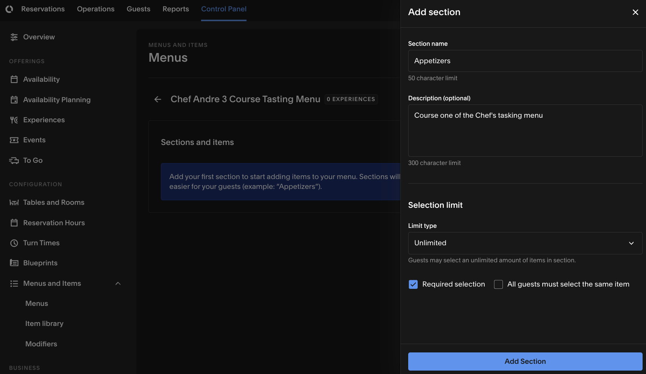Click into the Section name field

[x=525, y=61]
